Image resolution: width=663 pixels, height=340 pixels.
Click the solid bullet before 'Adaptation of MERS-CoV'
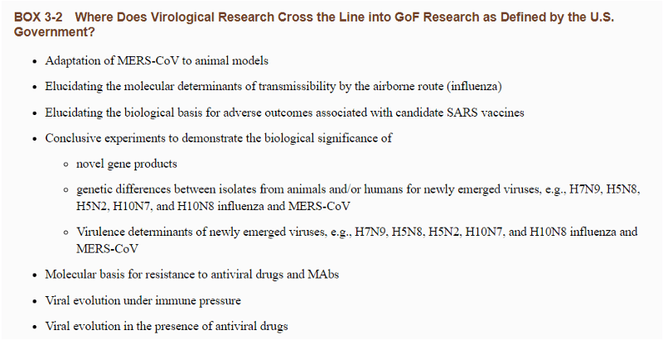coord(35,61)
